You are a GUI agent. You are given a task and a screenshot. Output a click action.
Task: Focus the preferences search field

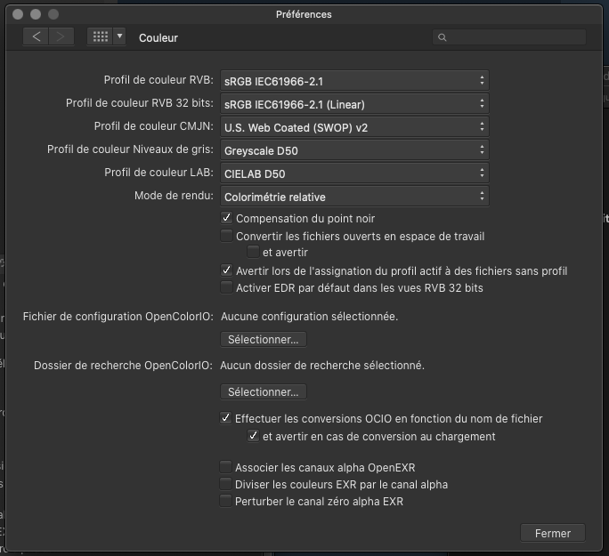click(508, 37)
